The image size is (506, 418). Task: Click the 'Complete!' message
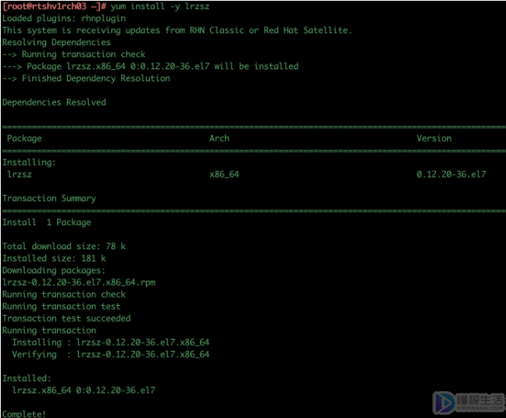coord(24,413)
